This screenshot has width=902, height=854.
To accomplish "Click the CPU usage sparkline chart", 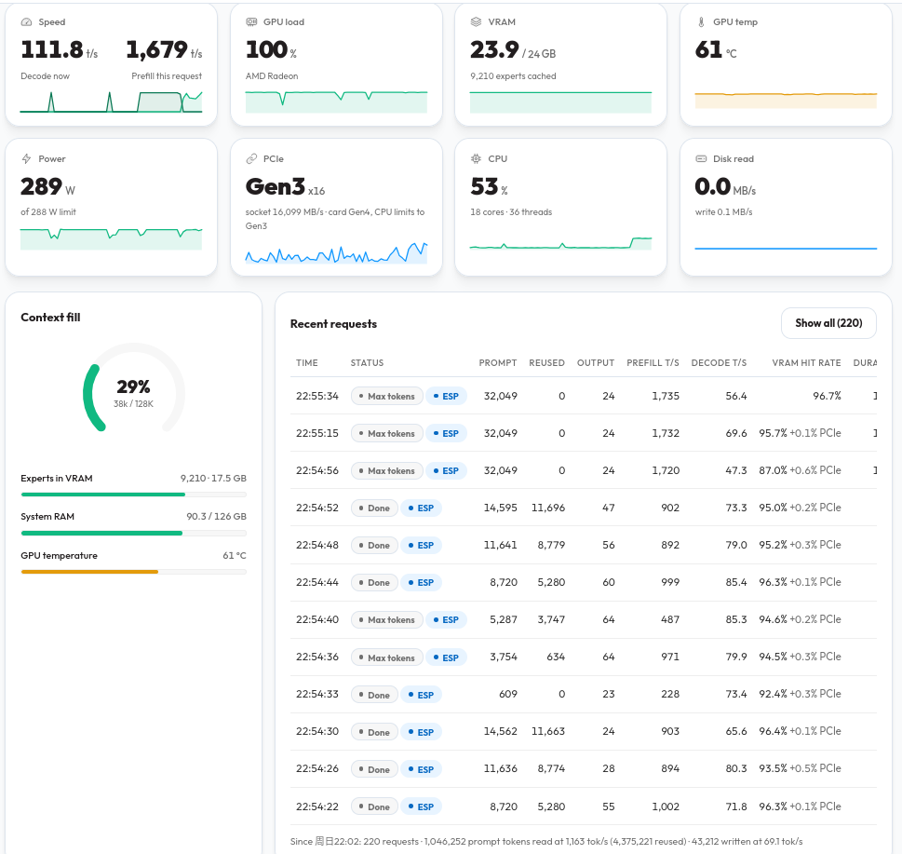I will [x=560, y=242].
